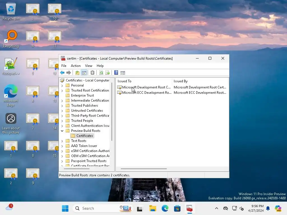This screenshot has width=287, height=215.
Task: Click the Back arrow in certlm toolbar
Action: coord(62,73)
